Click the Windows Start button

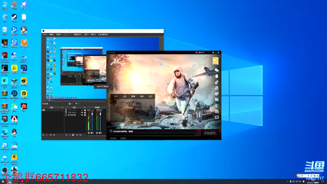[3, 182]
